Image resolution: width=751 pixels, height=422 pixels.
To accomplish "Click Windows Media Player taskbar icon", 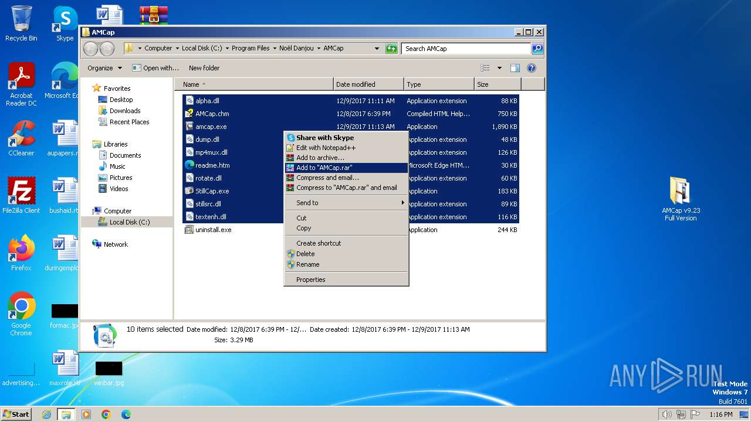I will tap(86, 414).
